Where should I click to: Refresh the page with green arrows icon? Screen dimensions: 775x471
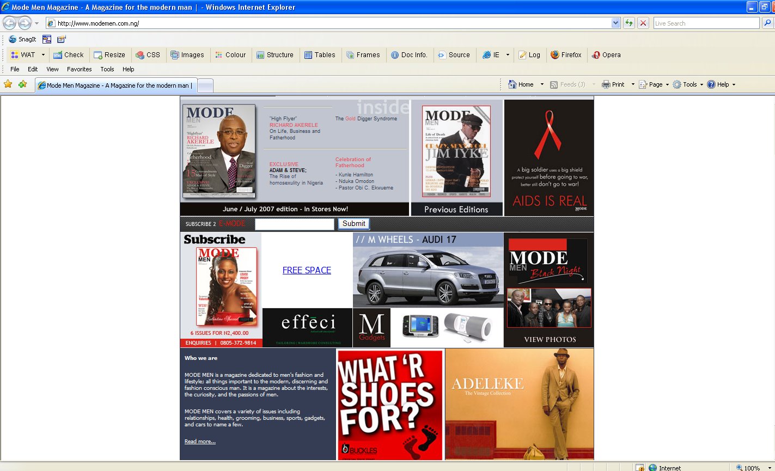click(629, 23)
